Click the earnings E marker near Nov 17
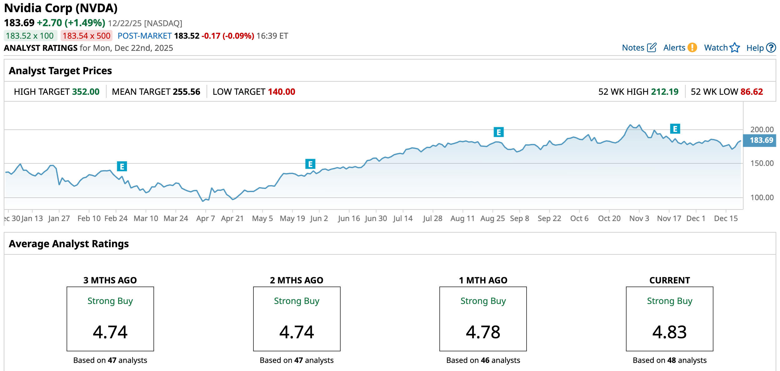780x371 pixels. [675, 129]
